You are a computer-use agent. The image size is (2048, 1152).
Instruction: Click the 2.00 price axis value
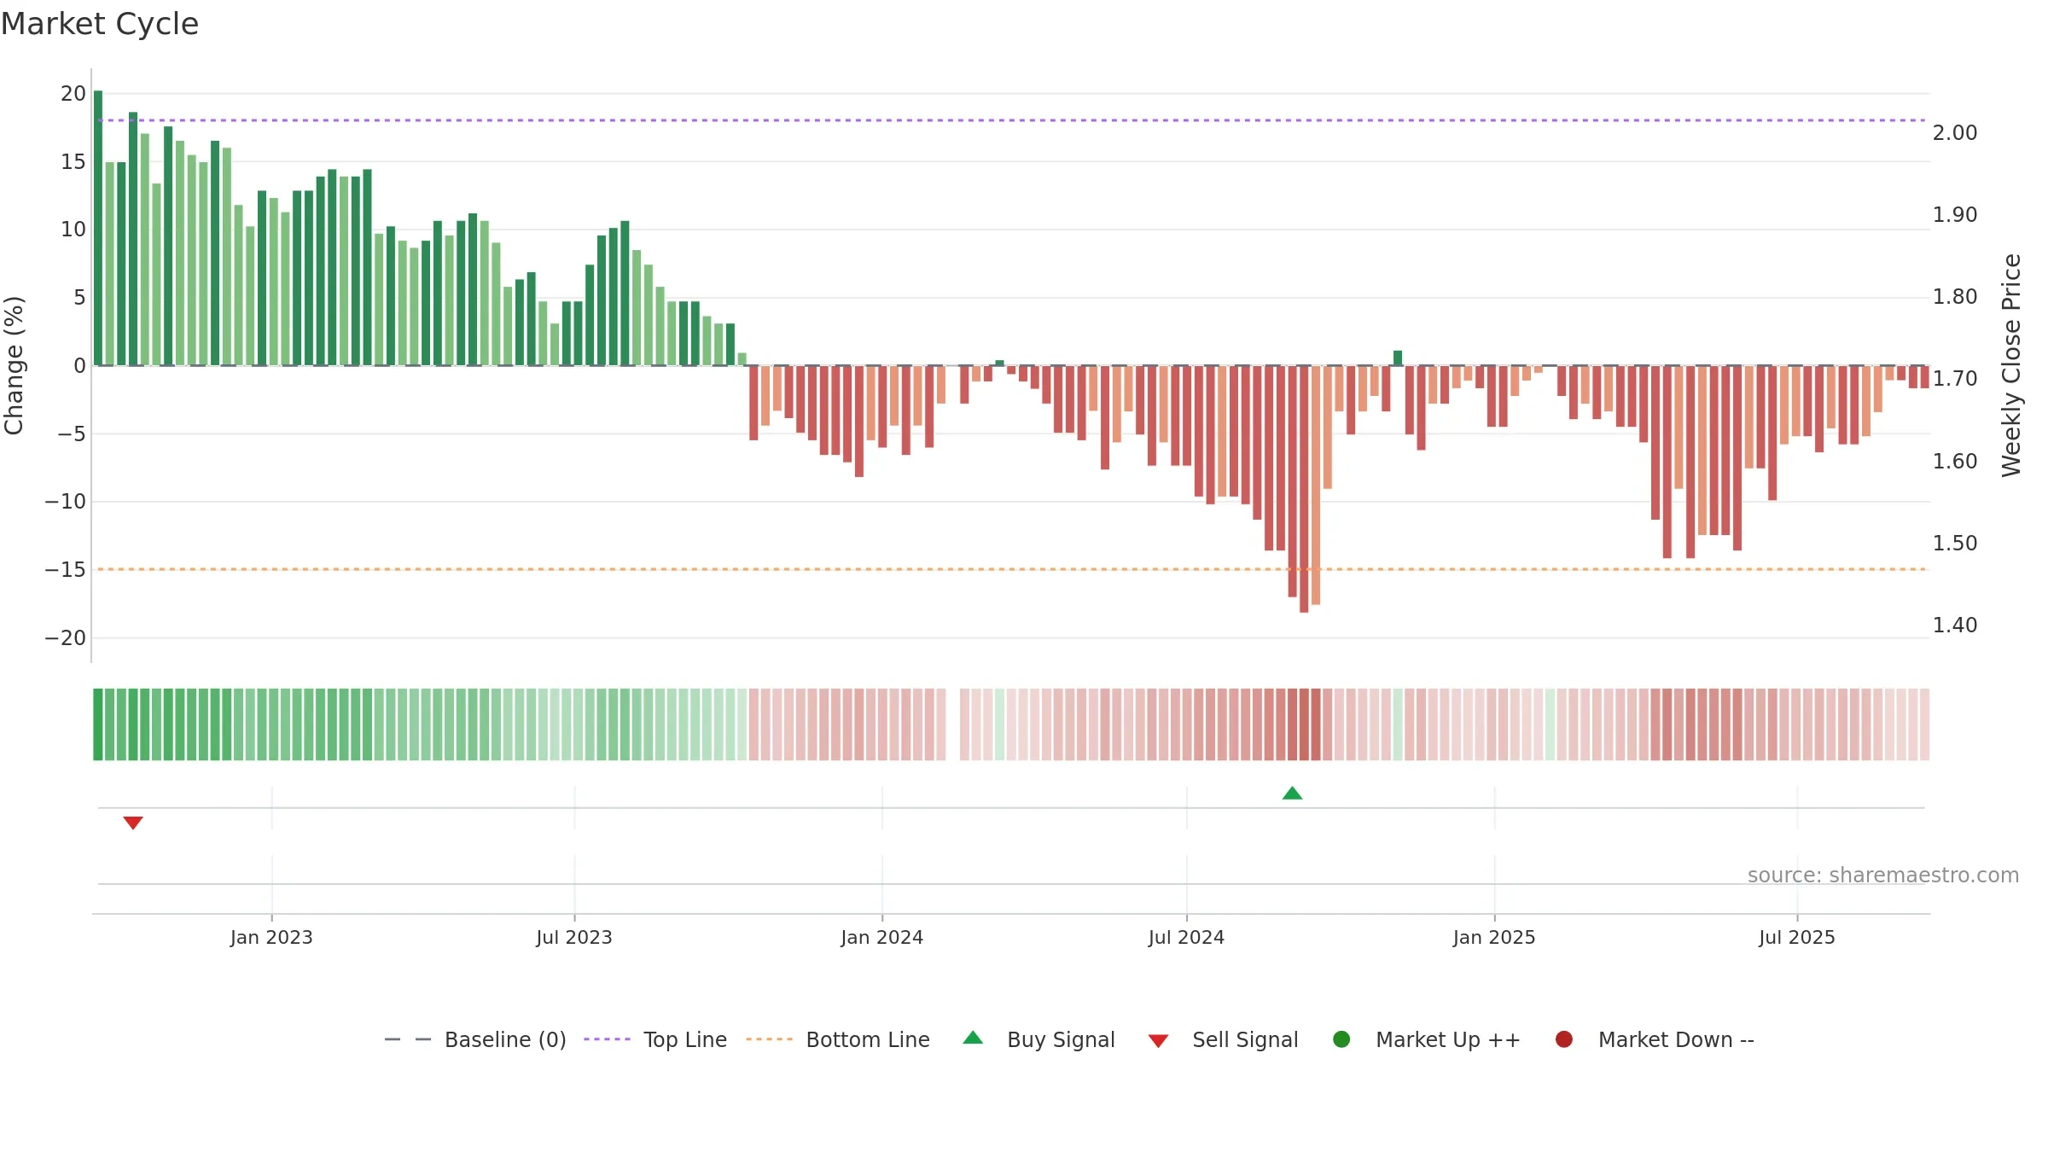click(1955, 133)
